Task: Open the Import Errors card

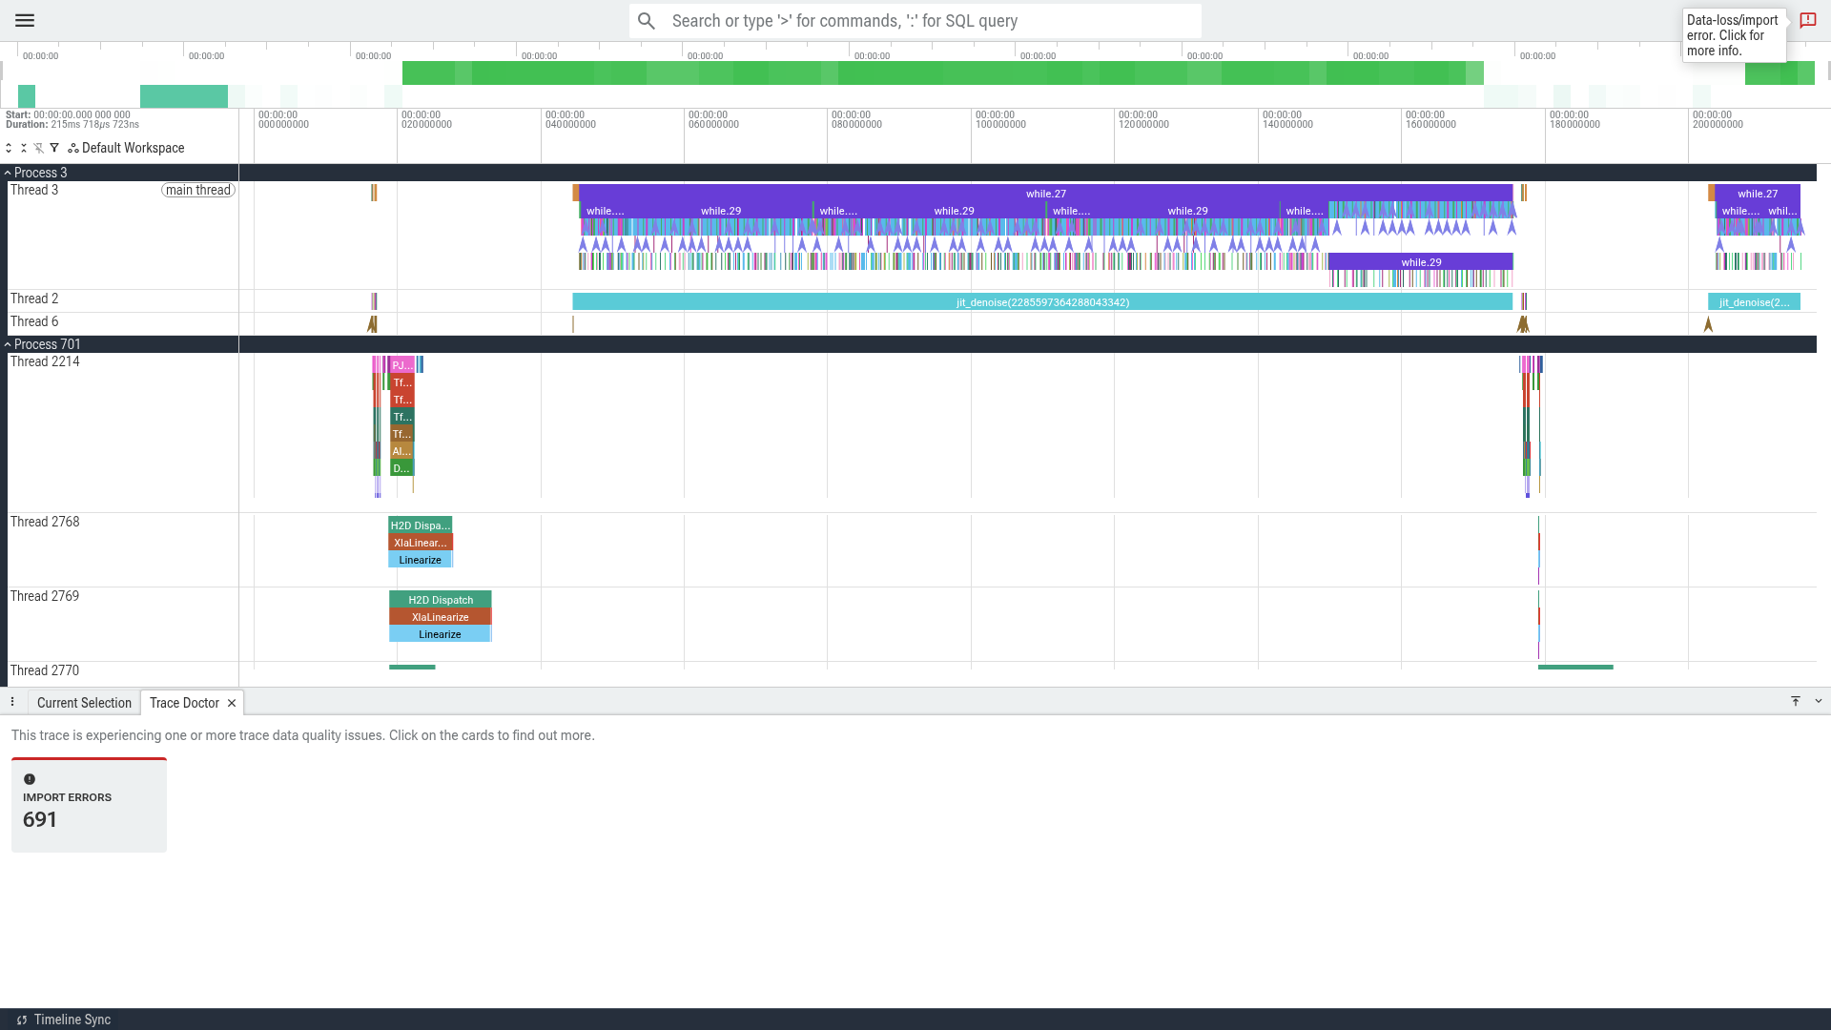Action: pos(89,805)
